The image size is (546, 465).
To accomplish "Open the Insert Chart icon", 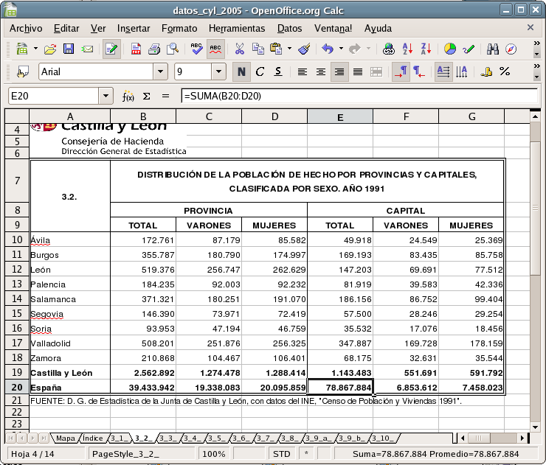I will [x=449, y=49].
